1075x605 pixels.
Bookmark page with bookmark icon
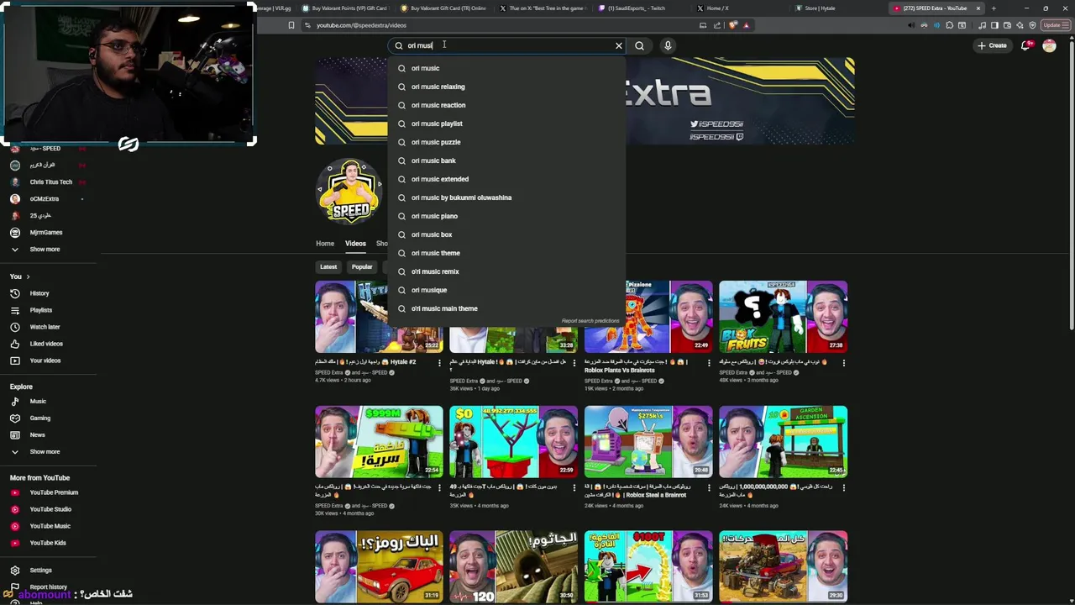[291, 25]
